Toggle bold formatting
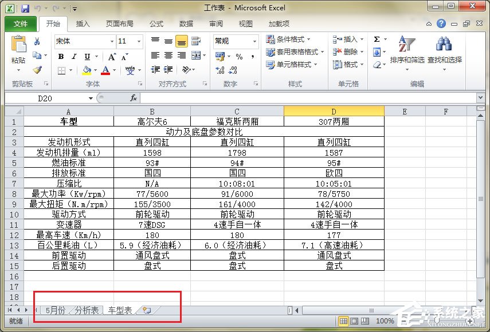This screenshot has height=332, width=490. pos(61,57)
